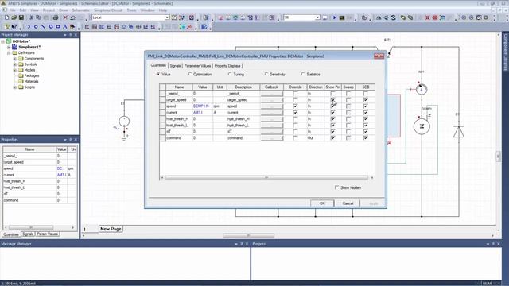Open the Property Displays tab

coord(227,66)
